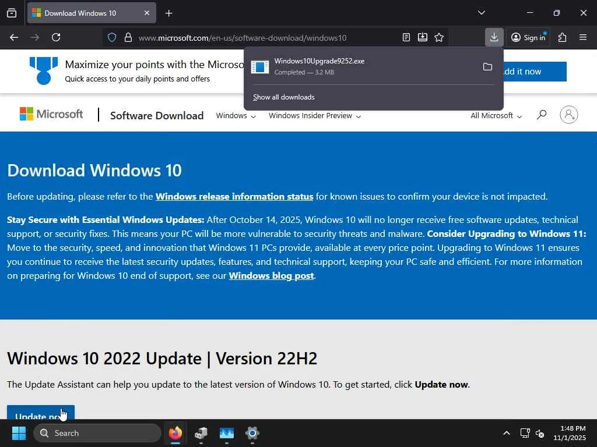Screen dimensions: 597x447
Task: Open Firefox hamburger application menu
Action: (583, 37)
